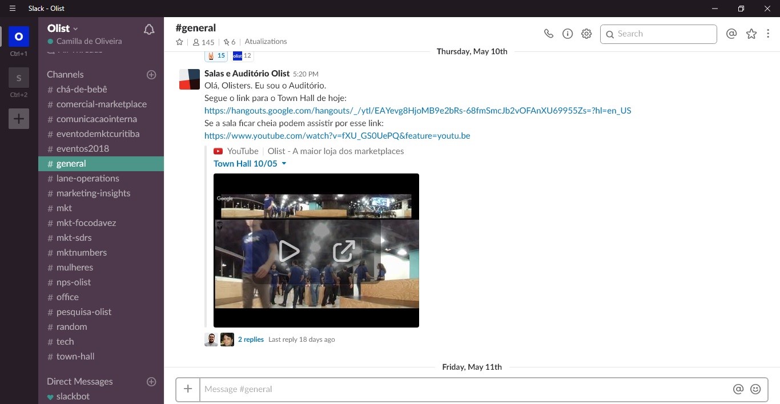
Task: Start a new direct message via plus icon
Action: point(151,382)
